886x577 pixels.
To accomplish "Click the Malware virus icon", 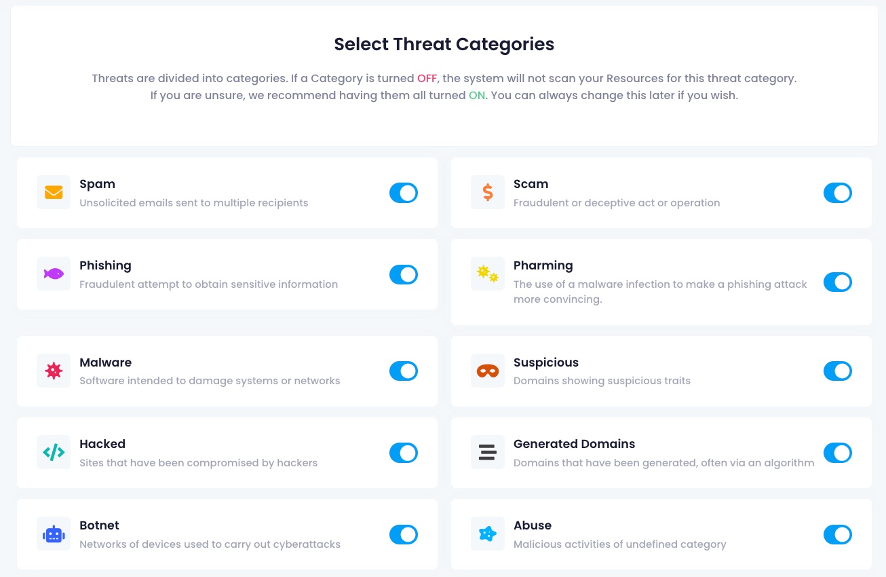I will [54, 371].
